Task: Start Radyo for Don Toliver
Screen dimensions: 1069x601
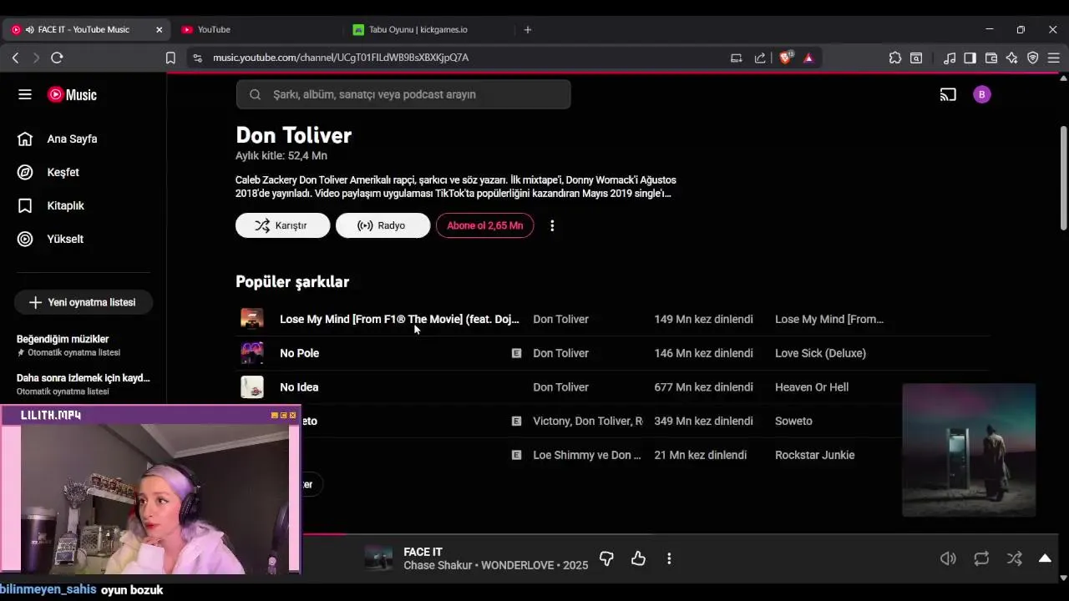Action: click(383, 225)
